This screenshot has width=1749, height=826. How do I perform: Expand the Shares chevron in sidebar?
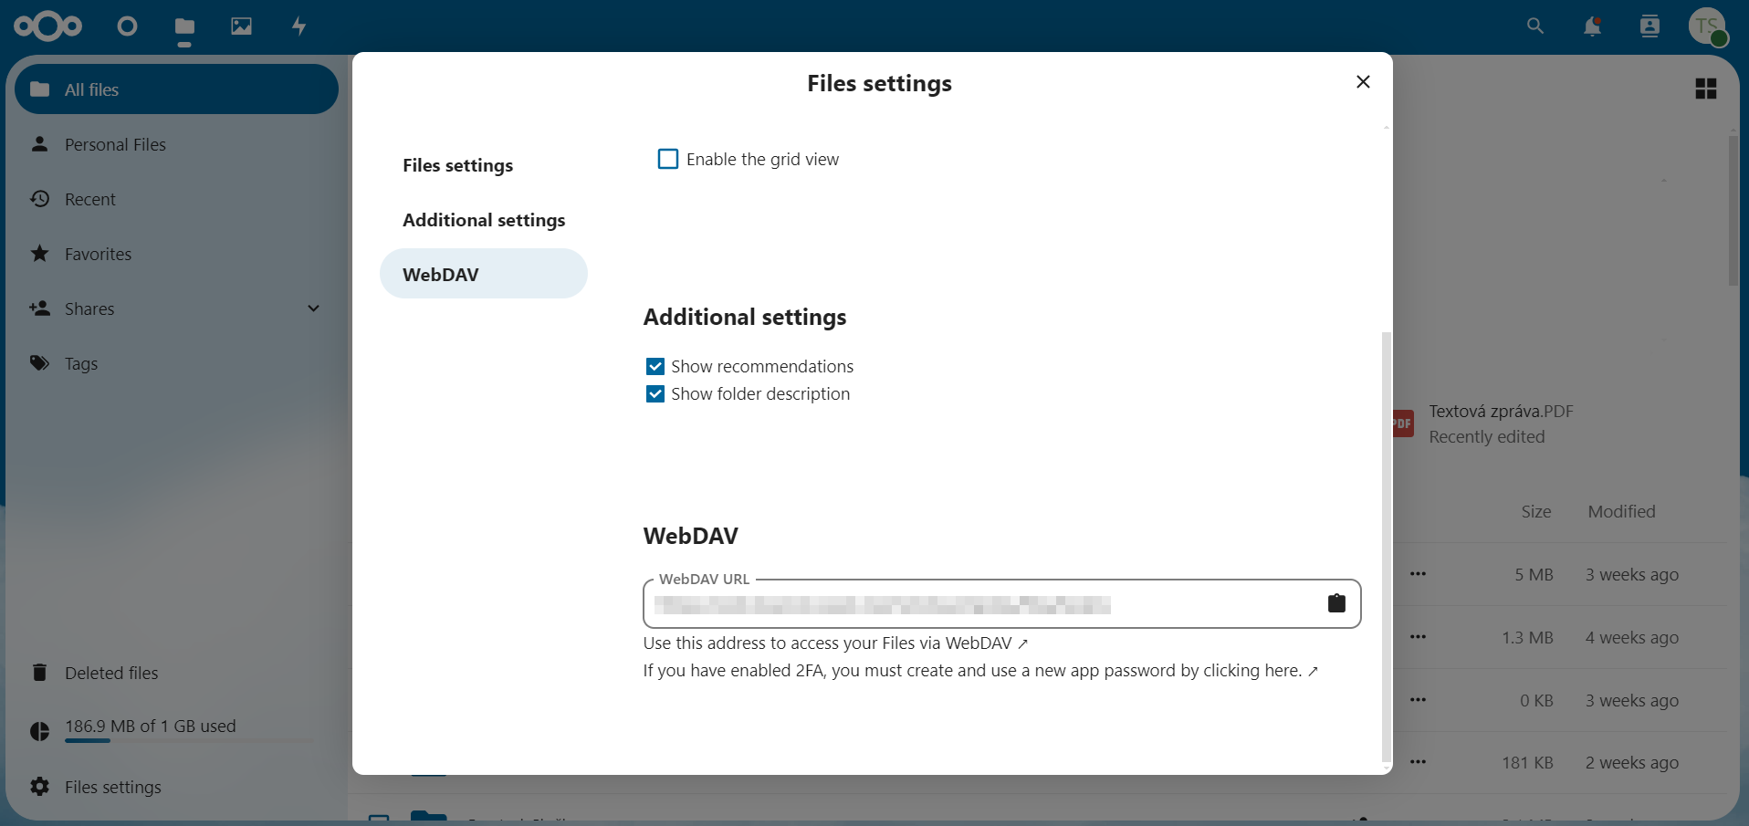click(313, 308)
